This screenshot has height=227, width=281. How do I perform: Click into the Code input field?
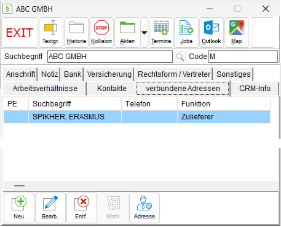(x=243, y=57)
